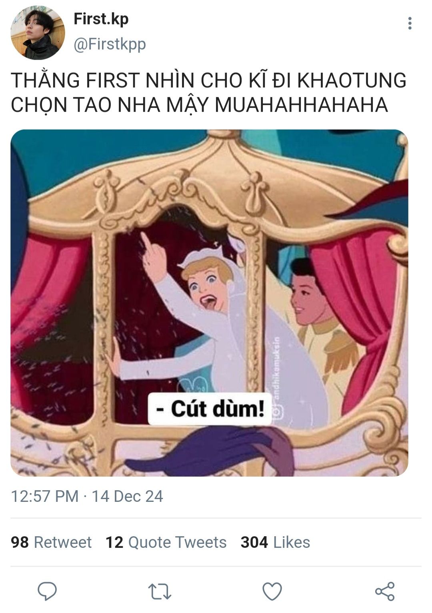Show the 304 Likes list
Screen dimensions: 432x613
275,542
